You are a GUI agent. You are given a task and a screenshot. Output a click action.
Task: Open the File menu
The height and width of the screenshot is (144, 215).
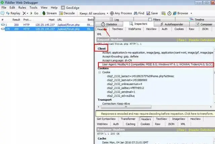coord(4,8)
